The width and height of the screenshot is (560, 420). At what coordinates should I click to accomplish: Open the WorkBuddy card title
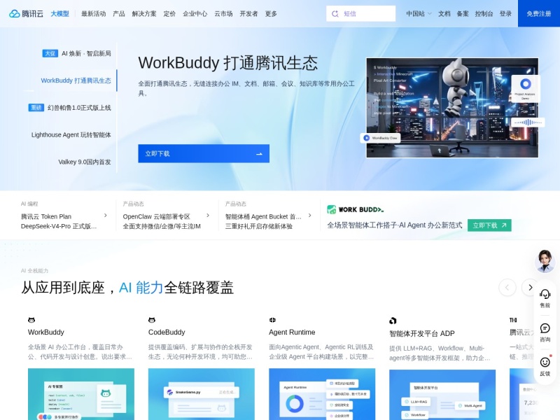46,332
